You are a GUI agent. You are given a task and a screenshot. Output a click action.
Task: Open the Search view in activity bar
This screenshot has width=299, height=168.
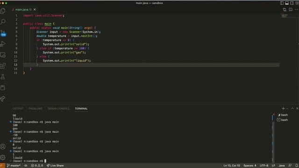3,22
